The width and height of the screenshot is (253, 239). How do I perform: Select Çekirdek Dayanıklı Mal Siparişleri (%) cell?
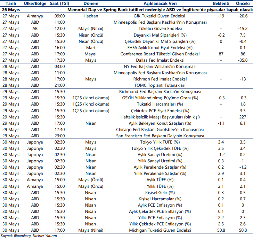click(x=160, y=41)
